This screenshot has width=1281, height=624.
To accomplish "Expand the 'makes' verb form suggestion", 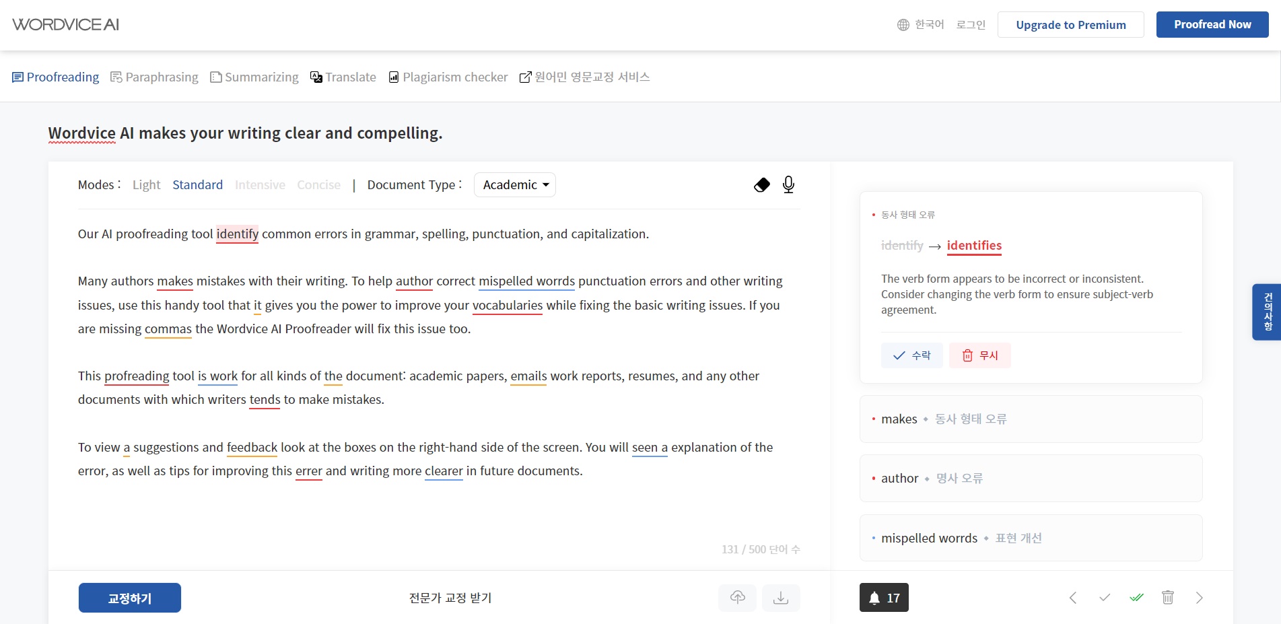I will click(1030, 419).
